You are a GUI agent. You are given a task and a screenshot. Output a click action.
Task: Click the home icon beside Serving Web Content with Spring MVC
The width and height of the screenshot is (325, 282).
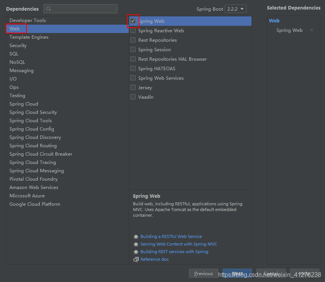pos(136,244)
